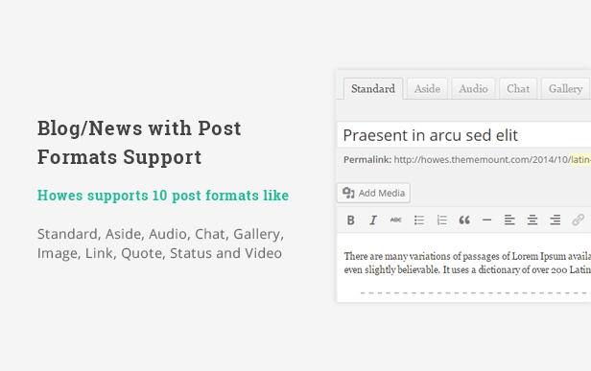
Task: Click the Add Media button
Action: (x=373, y=193)
